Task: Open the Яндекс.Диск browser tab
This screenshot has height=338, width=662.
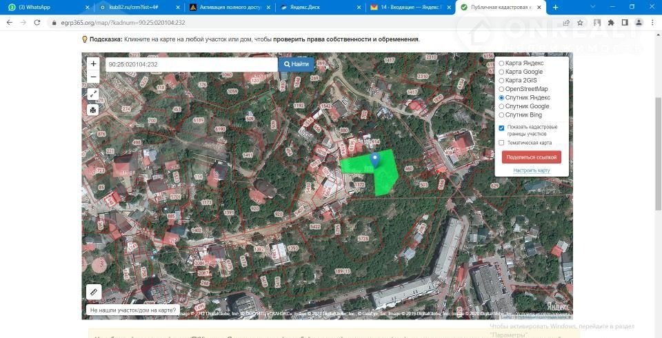Action: click(317, 7)
